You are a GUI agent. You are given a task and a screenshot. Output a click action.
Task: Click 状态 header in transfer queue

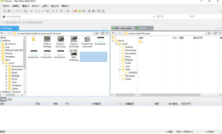[38, 104]
